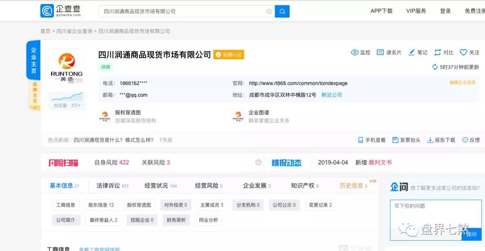
Task: Click the 存续 status tag
Action: pos(106,67)
